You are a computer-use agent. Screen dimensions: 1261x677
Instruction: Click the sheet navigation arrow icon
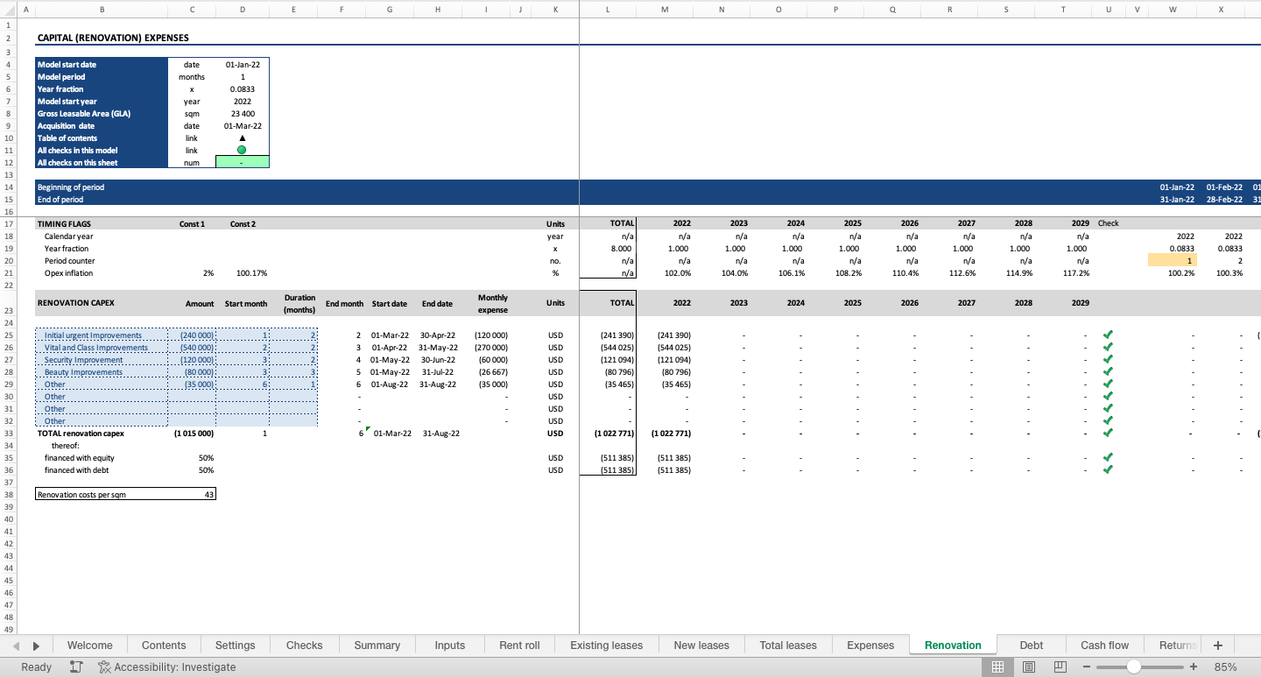pyautogui.click(x=35, y=645)
